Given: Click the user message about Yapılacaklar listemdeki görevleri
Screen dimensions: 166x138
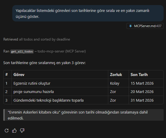Looking at the screenshot, I should click(88, 13).
